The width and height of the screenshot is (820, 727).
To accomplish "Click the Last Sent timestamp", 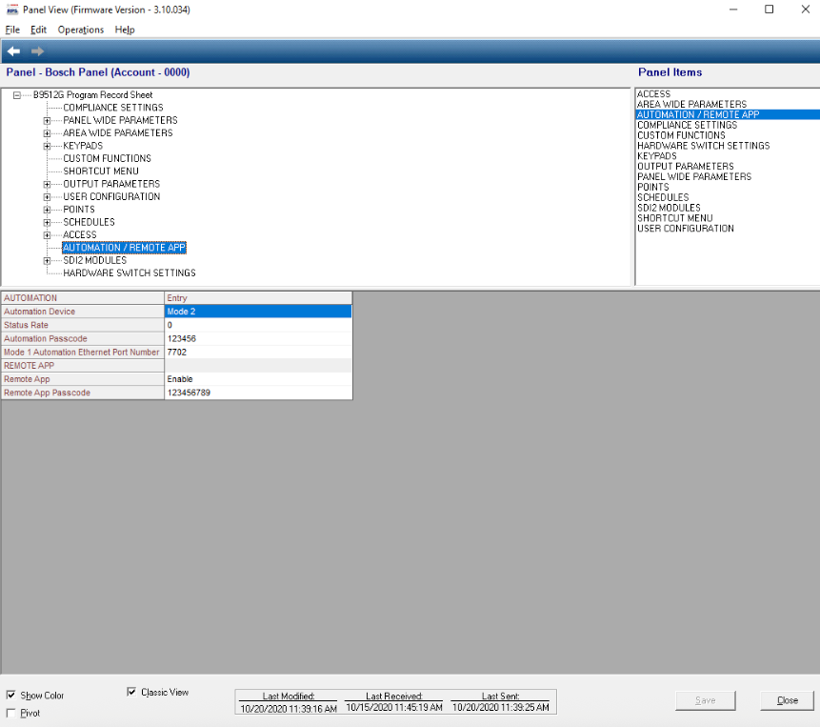I will pos(500,707).
